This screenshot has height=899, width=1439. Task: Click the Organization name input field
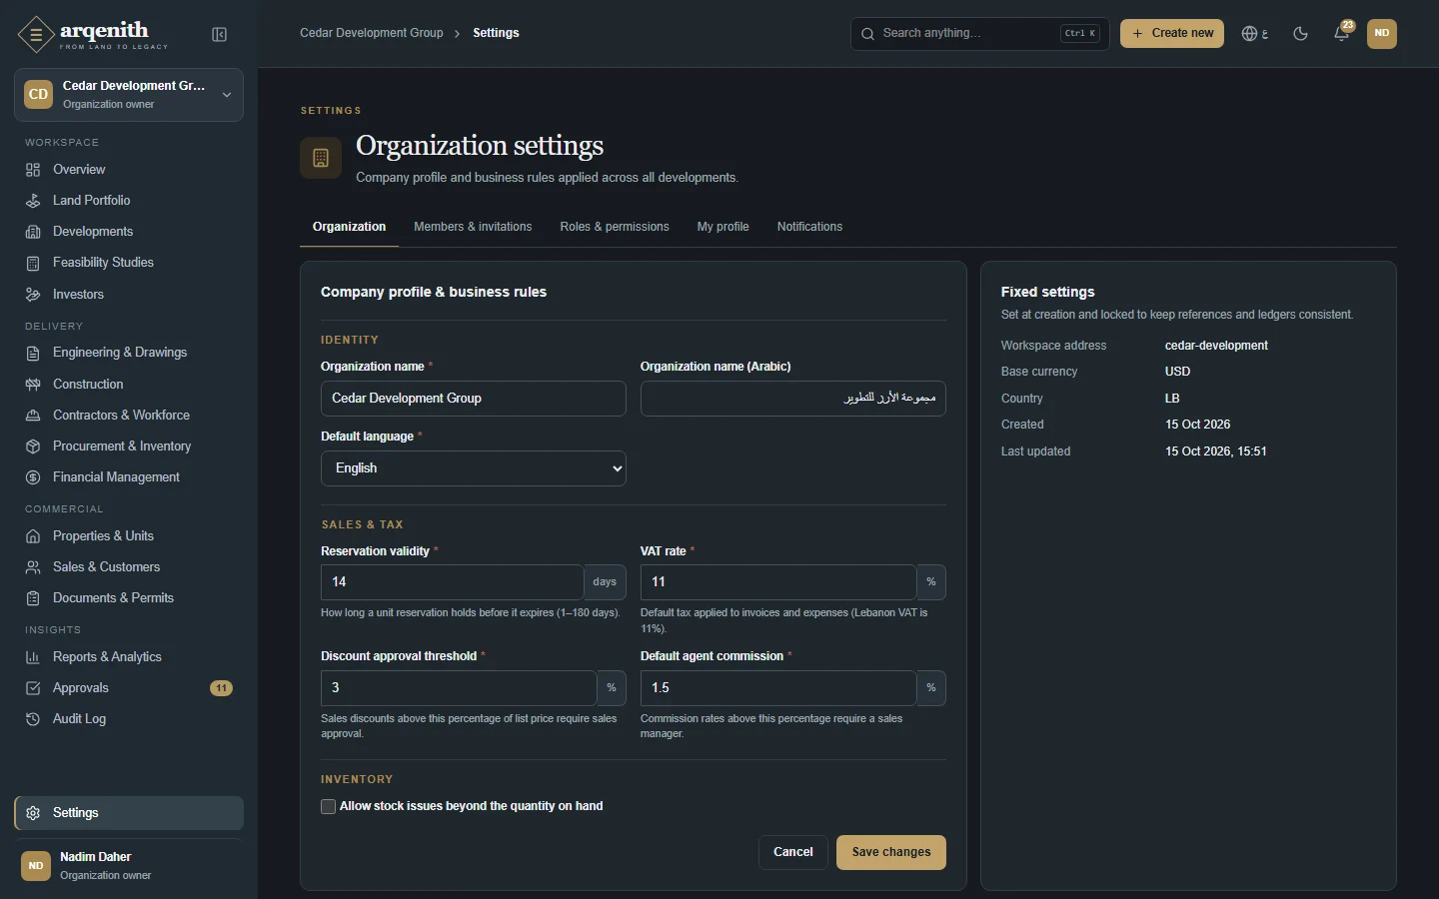(474, 399)
